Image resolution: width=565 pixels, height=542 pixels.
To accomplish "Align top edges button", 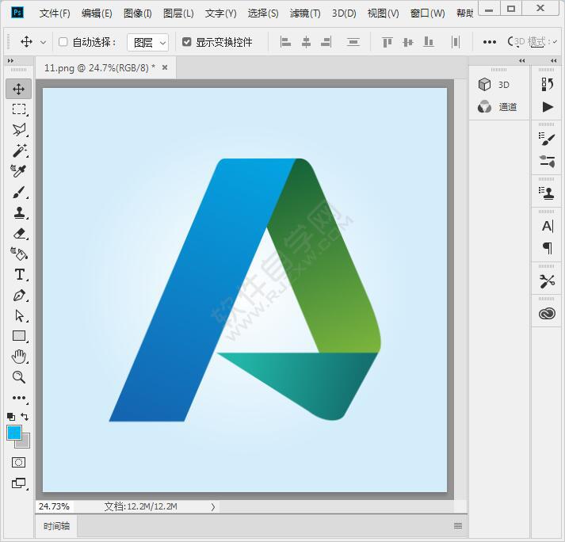I will click(387, 42).
